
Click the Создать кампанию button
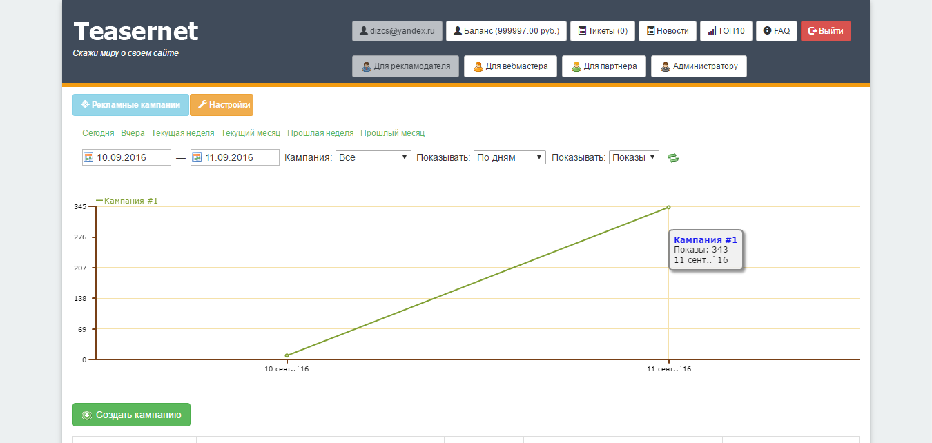coord(131,415)
